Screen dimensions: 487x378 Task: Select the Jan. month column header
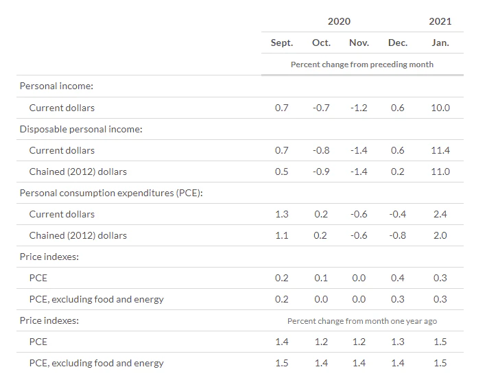click(440, 43)
